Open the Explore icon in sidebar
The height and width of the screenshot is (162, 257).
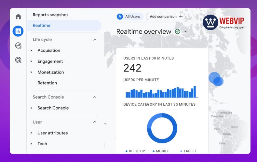[18, 45]
